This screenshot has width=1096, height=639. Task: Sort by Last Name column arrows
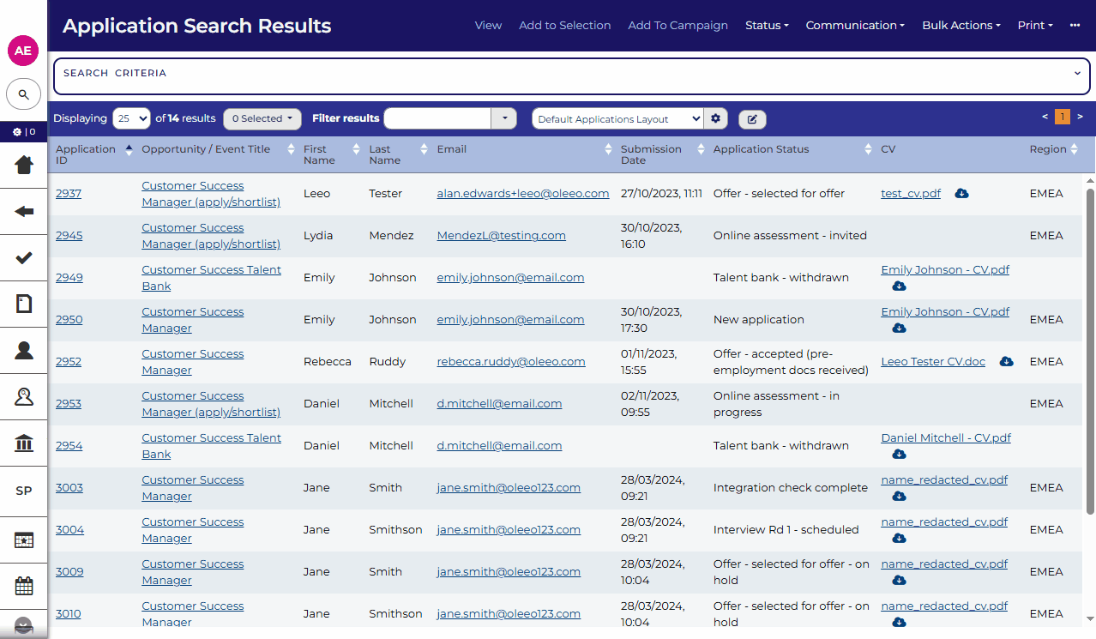(x=424, y=149)
